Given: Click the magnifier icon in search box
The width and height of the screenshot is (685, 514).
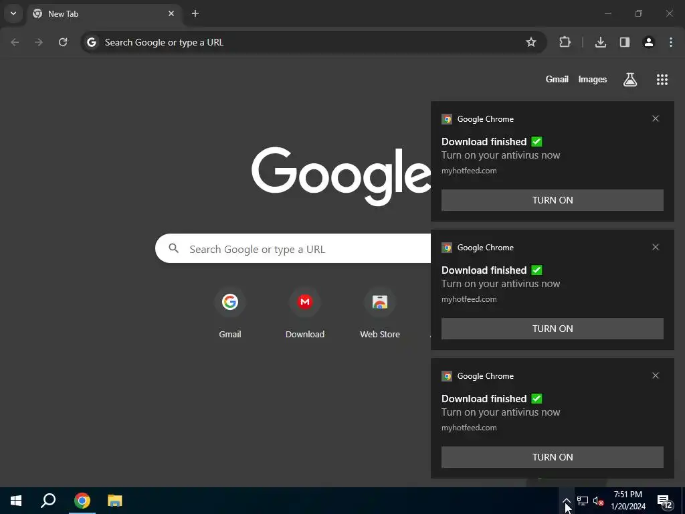Looking at the screenshot, I should click(x=174, y=249).
